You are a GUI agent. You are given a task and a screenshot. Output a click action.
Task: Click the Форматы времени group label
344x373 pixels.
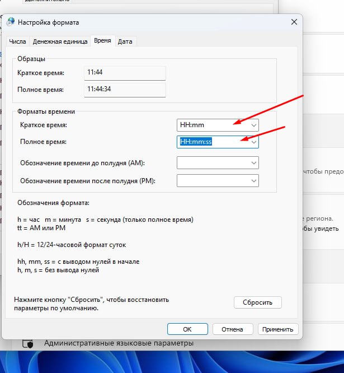pyautogui.click(x=46, y=111)
